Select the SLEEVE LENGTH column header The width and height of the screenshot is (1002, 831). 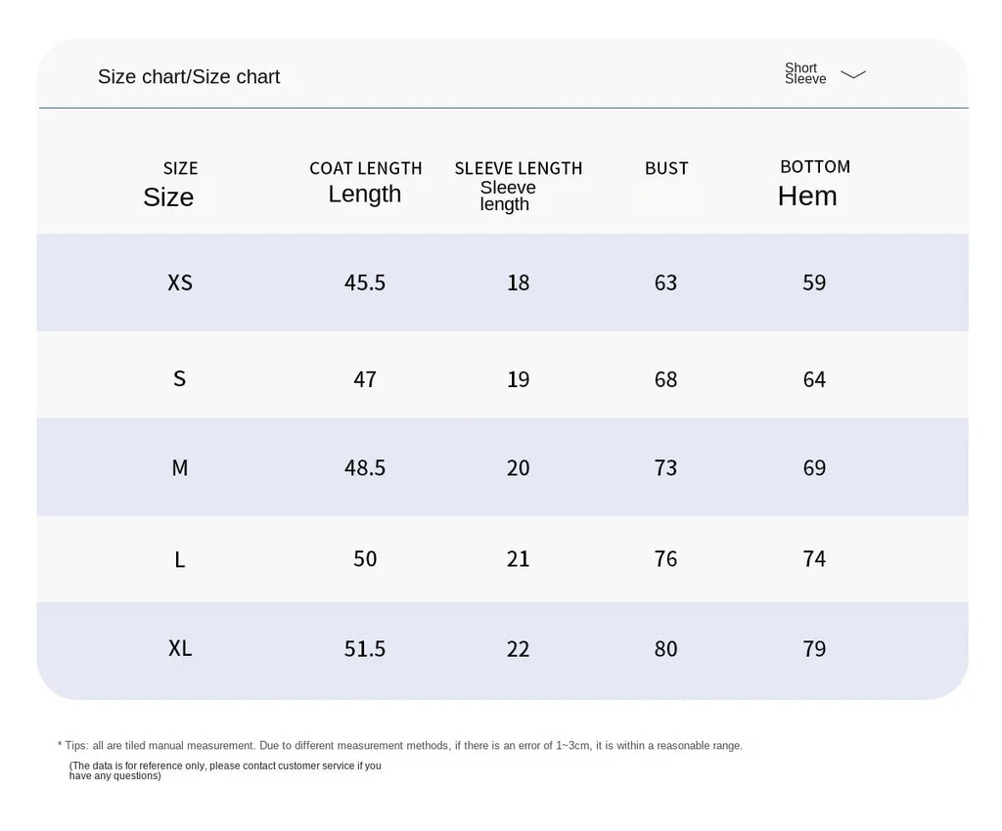pos(519,186)
